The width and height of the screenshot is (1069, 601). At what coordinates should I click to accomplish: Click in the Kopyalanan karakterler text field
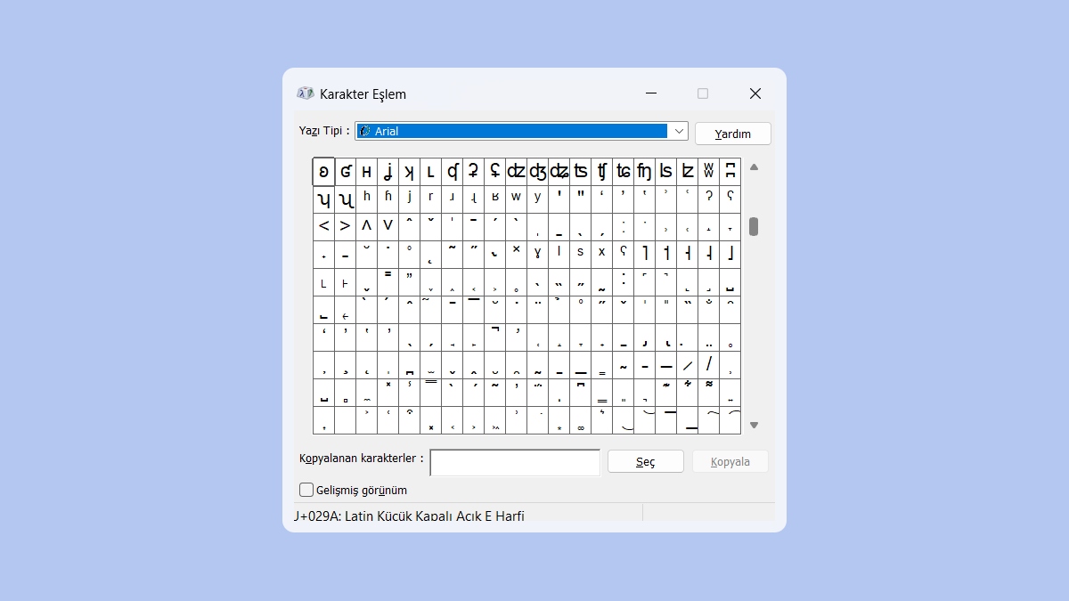(x=515, y=462)
